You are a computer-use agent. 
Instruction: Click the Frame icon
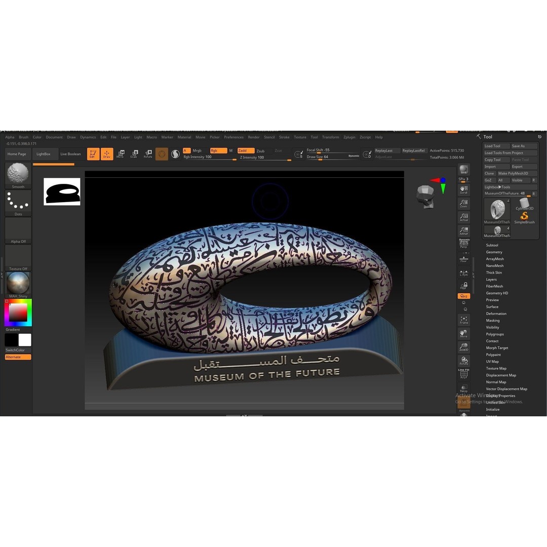coord(463,320)
